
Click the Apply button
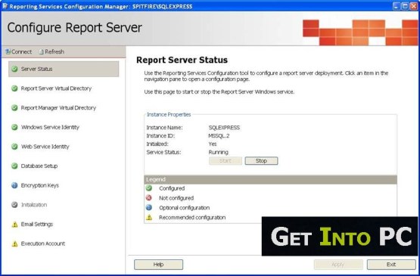(338, 265)
